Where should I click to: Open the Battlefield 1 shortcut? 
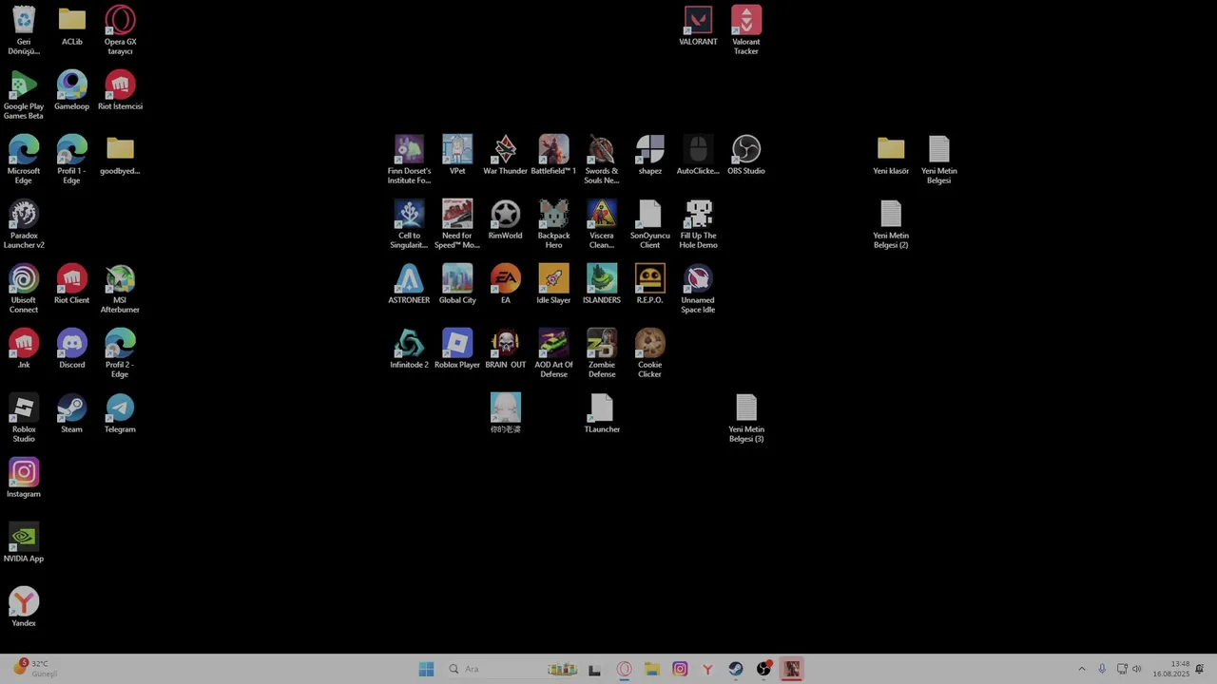[553, 150]
